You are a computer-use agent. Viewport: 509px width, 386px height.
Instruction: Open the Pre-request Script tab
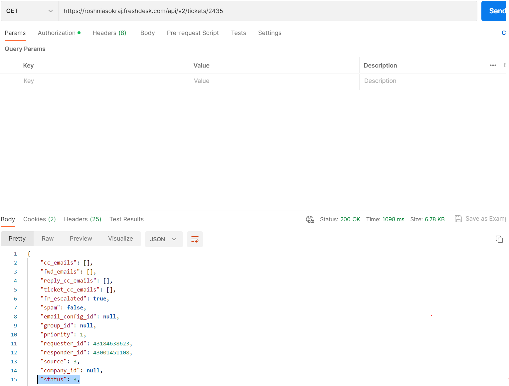[193, 33]
